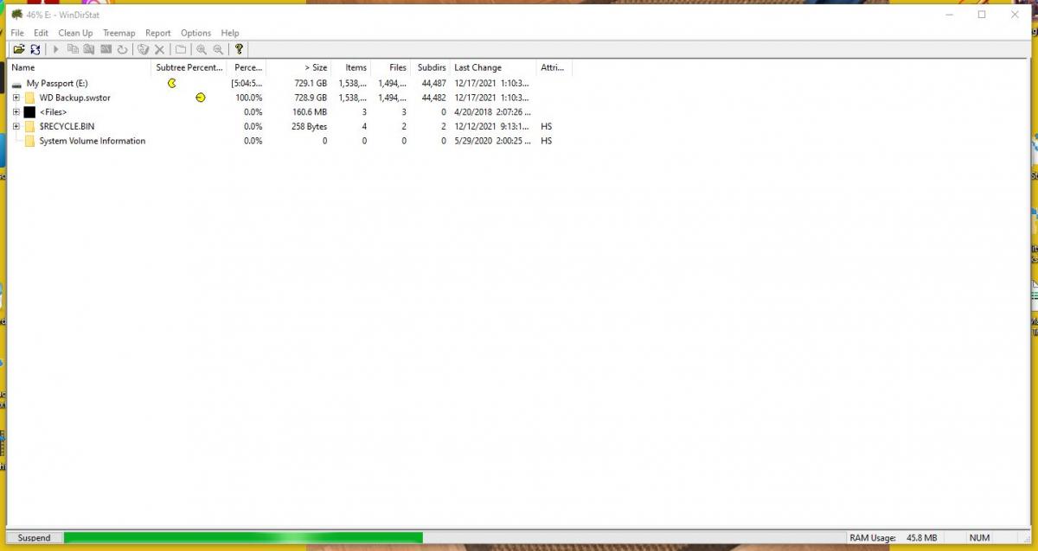The width and height of the screenshot is (1038, 551).
Task: Click the Delete to Recycle Bin icon
Action: (143, 50)
